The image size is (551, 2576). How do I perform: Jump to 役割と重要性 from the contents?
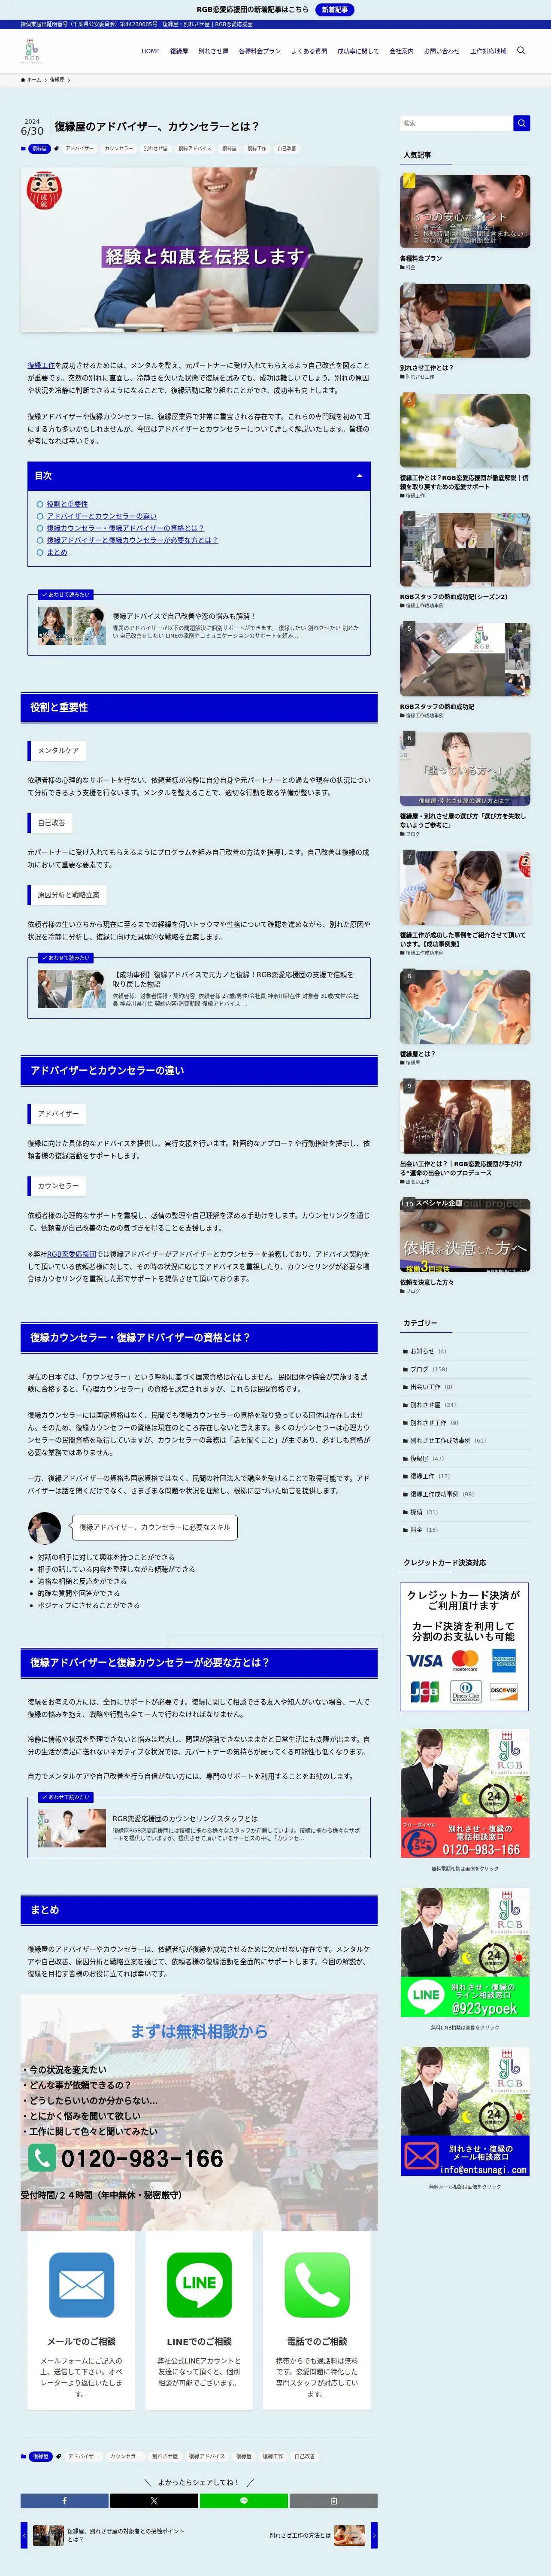click(x=67, y=504)
